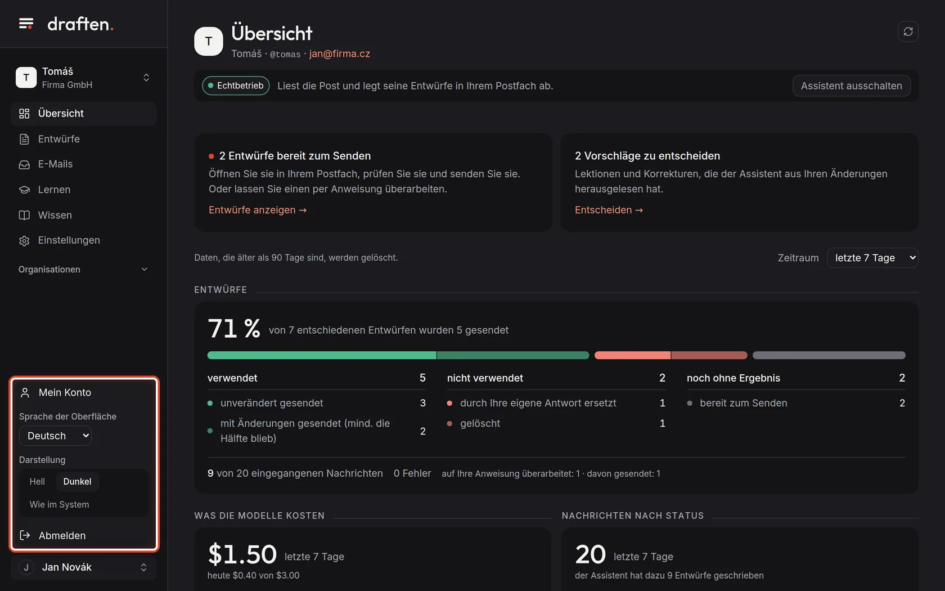Select the Wie im System appearance option
Image resolution: width=945 pixels, height=591 pixels.
[x=59, y=504]
